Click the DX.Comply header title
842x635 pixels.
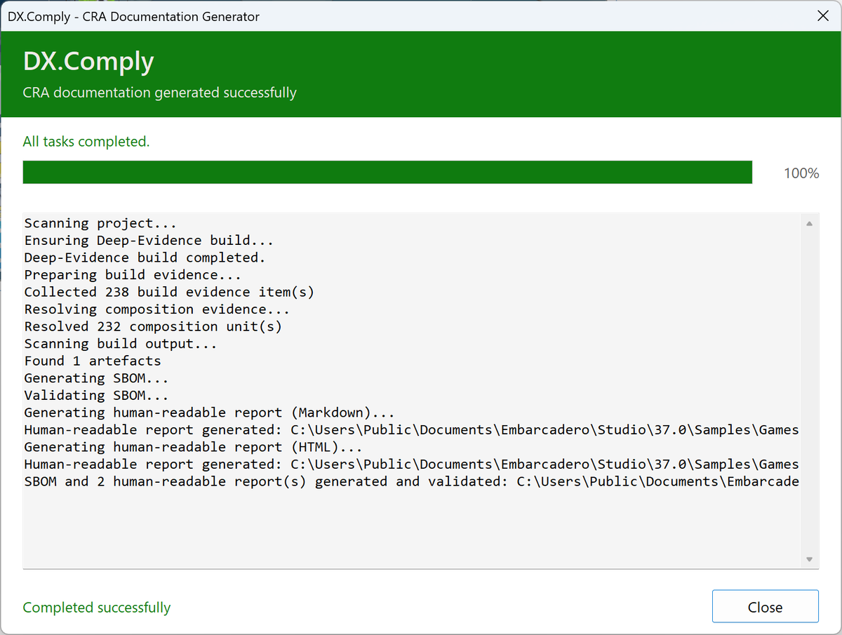click(88, 62)
